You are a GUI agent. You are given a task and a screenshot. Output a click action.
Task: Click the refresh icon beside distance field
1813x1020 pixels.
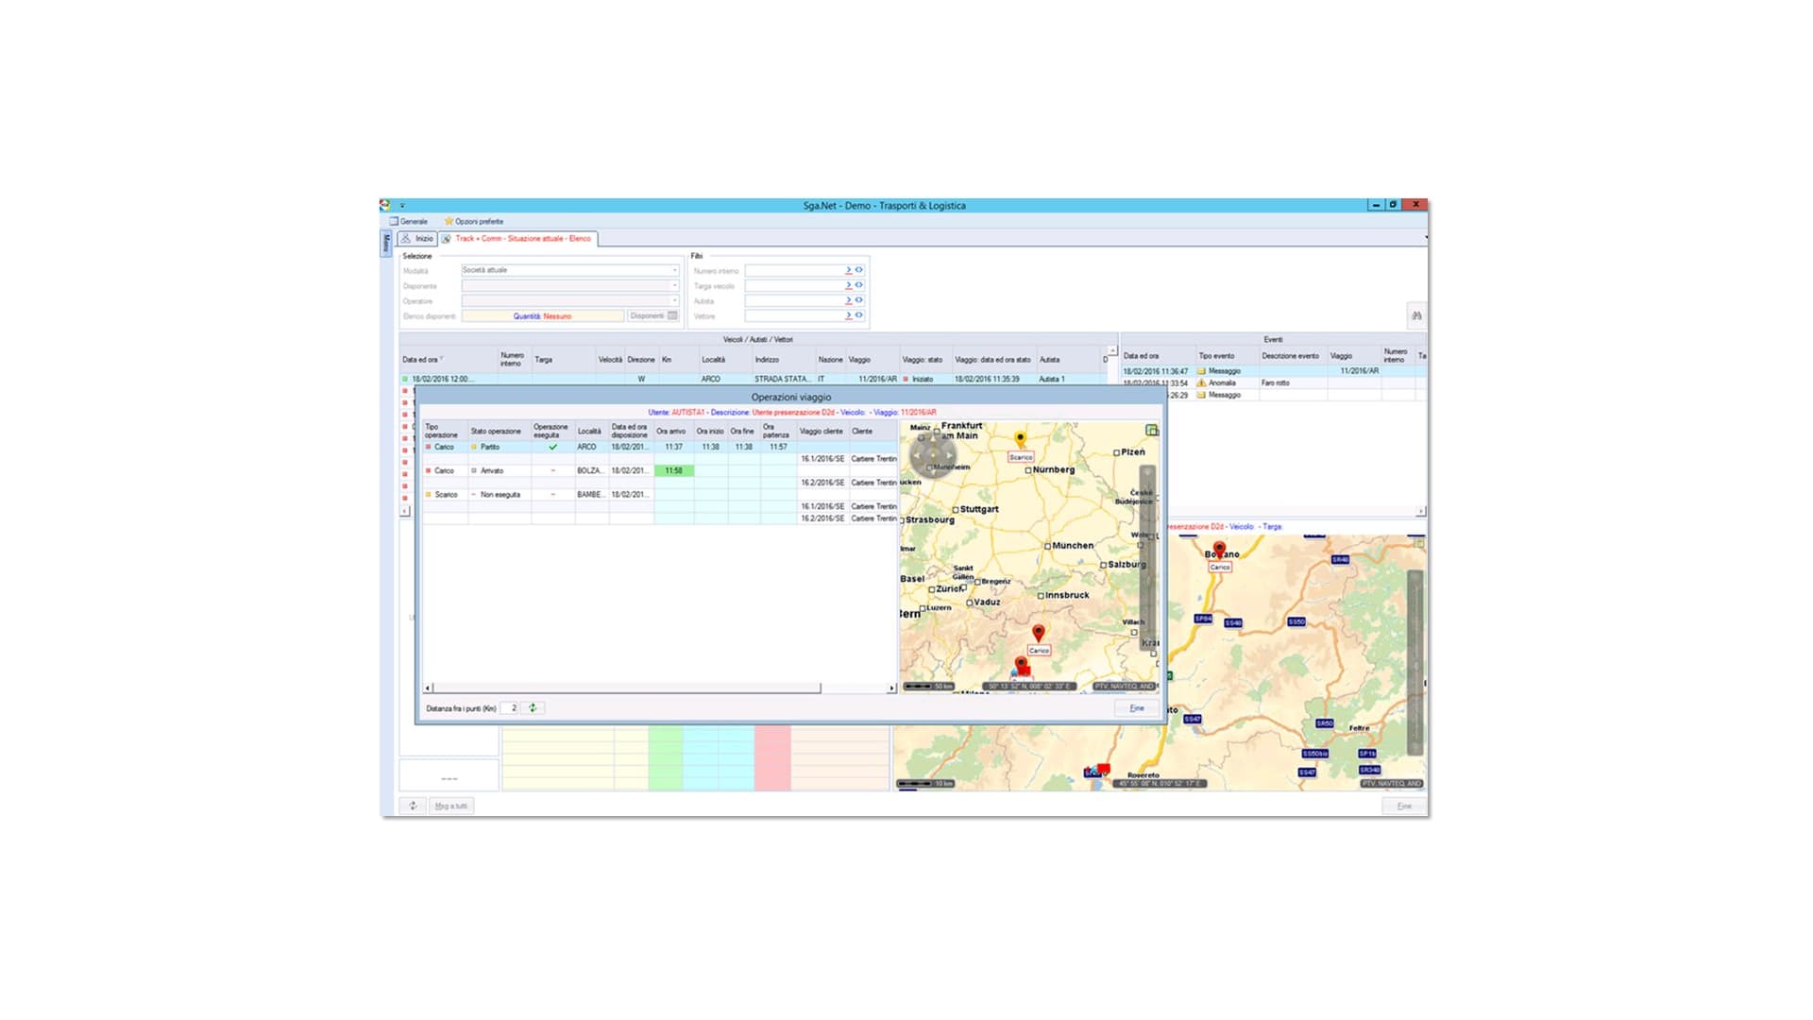tap(533, 707)
